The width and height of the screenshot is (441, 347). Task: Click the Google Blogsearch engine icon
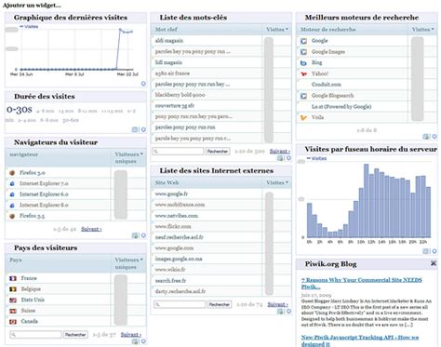click(304, 96)
